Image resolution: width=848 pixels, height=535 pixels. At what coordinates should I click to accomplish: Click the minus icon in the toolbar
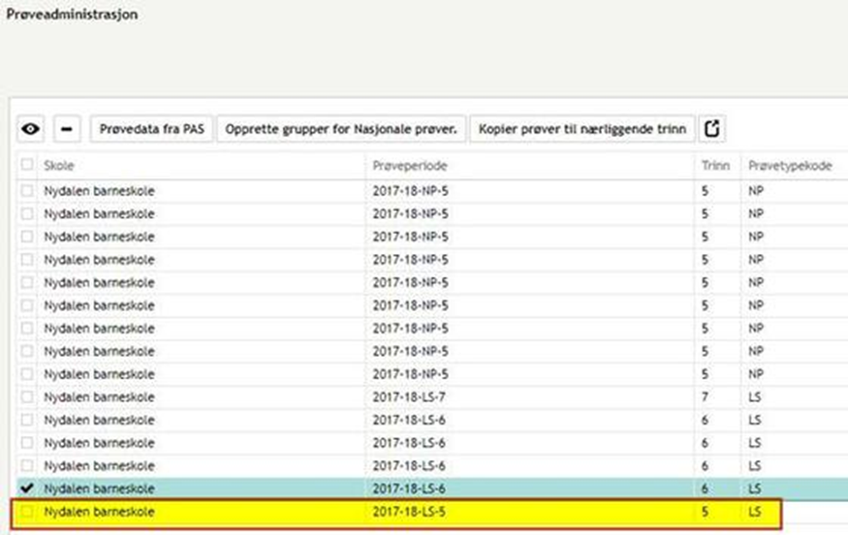66,129
